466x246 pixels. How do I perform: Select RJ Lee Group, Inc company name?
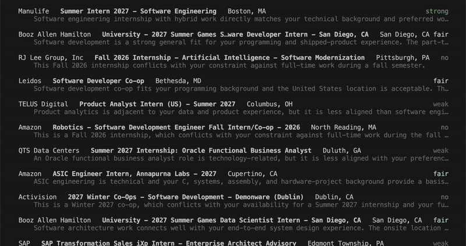(x=51, y=58)
